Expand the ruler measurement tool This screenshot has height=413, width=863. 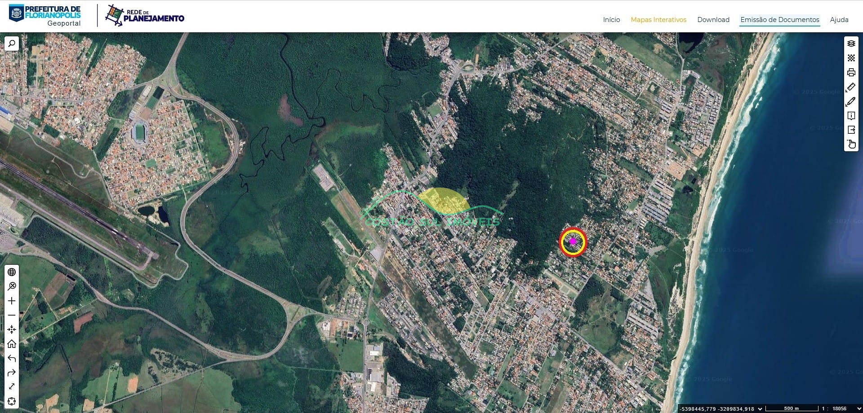(x=851, y=87)
